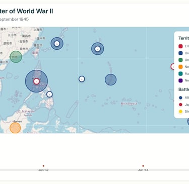Select the orange territory swatch in legend
This screenshot has width=189, height=184.
[180, 67]
